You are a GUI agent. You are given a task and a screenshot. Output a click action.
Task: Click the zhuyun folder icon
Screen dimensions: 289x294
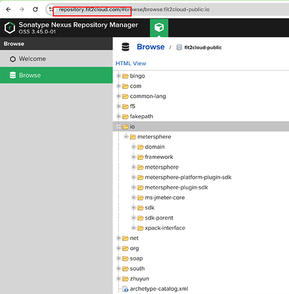pyautogui.click(x=125, y=279)
